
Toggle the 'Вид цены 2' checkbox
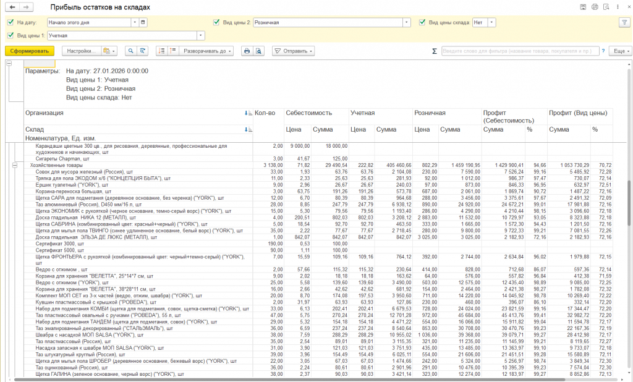tap(216, 22)
